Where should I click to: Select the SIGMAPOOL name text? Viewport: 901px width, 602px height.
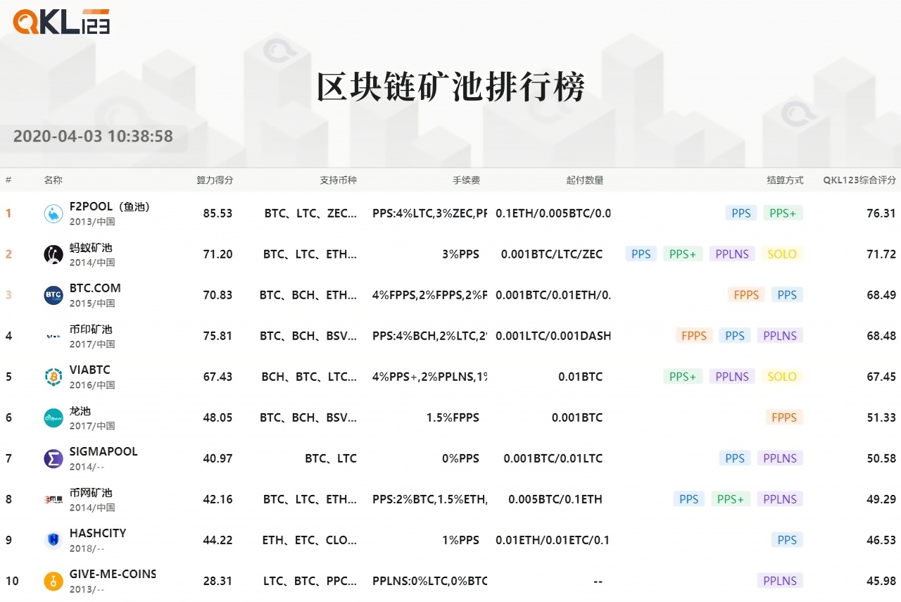pos(103,451)
